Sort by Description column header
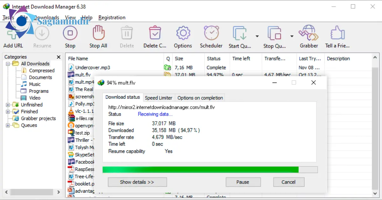 click(348, 59)
